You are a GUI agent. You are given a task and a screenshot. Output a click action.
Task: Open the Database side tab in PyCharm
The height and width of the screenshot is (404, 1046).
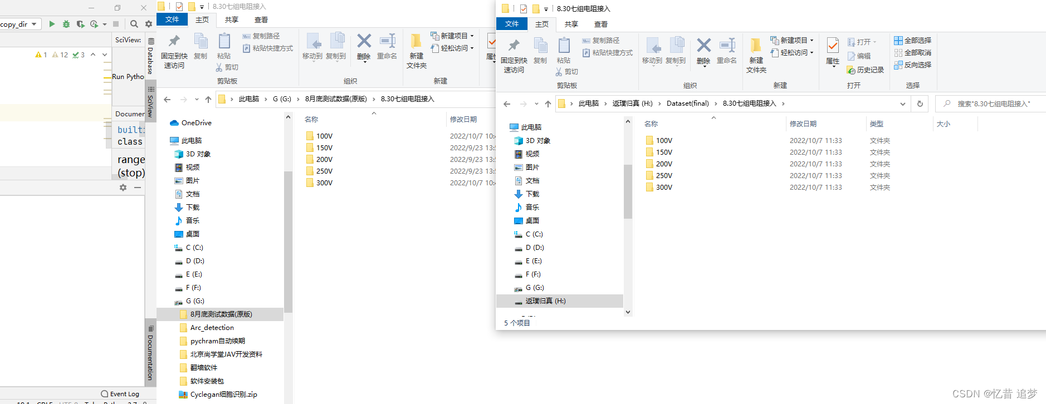click(x=151, y=56)
